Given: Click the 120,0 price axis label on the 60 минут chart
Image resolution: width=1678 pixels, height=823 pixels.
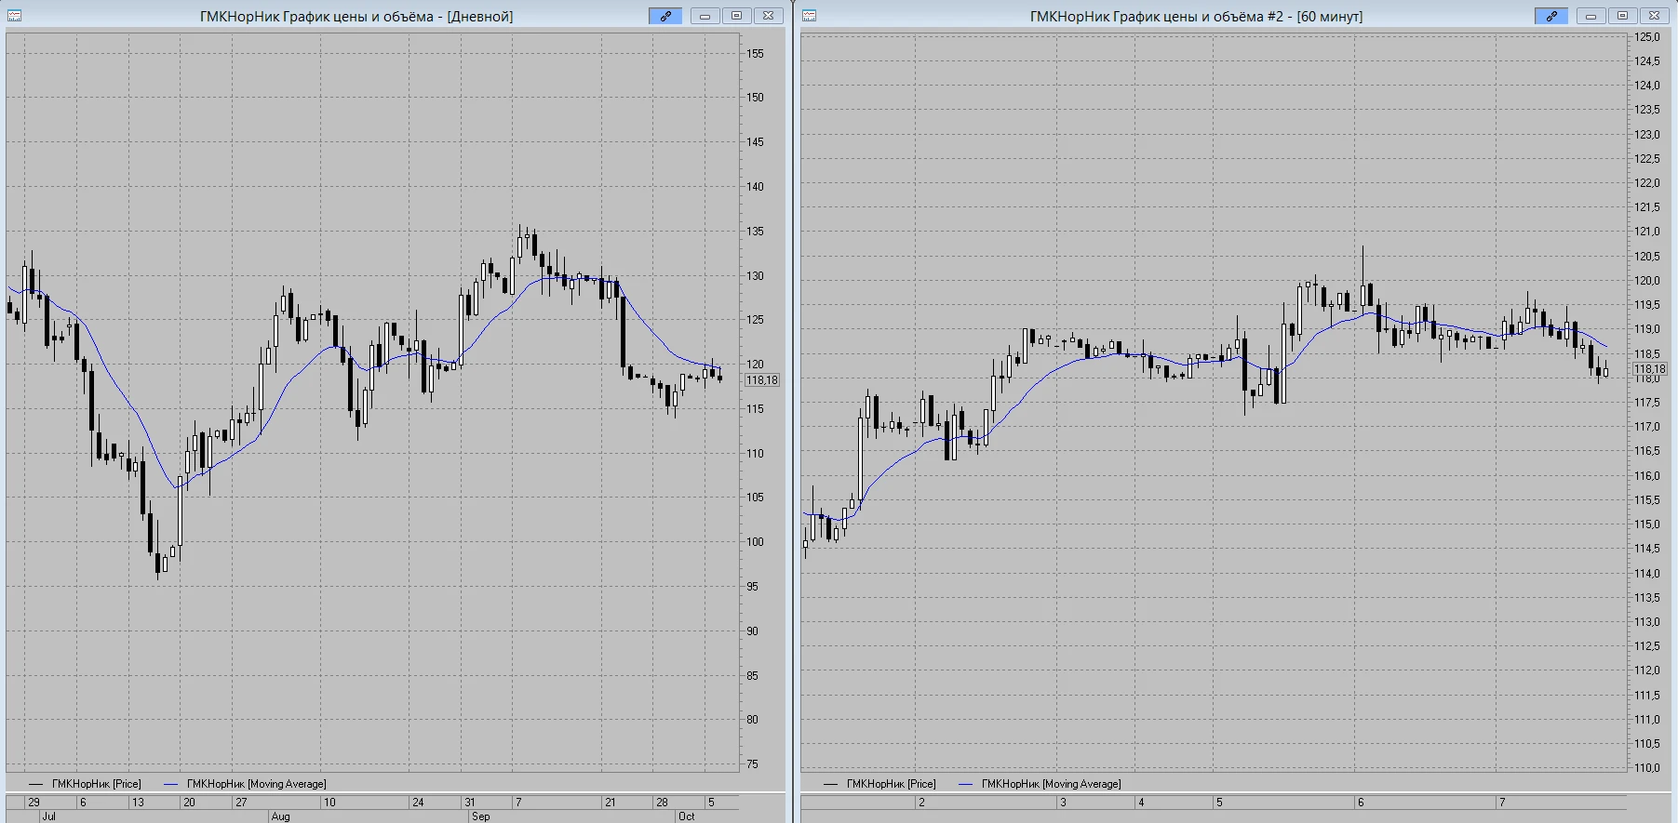Looking at the screenshot, I should 1647,281.
